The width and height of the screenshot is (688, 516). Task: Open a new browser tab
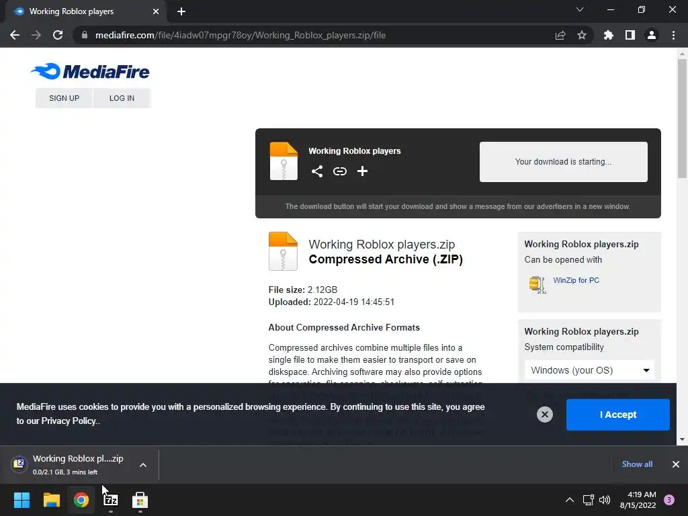[x=181, y=11]
